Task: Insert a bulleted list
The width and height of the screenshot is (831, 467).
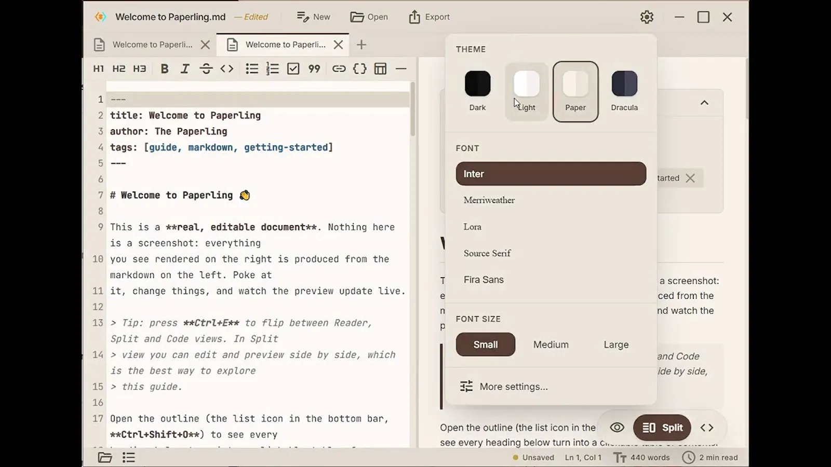Action: pyautogui.click(x=252, y=68)
